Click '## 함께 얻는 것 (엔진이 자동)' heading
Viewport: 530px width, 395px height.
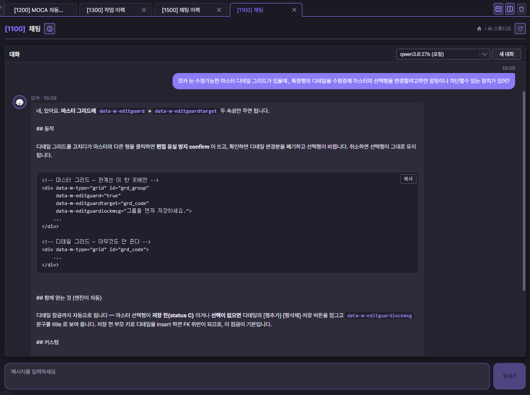pyautogui.click(x=69, y=298)
